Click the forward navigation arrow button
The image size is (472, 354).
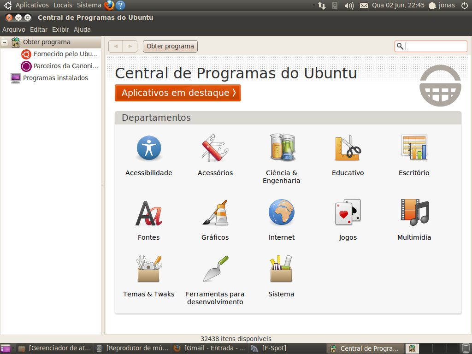[x=130, y=47]
